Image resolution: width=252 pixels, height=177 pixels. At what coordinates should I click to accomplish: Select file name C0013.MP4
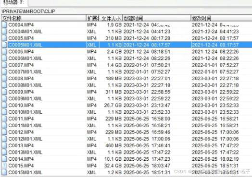coord(21,145)
